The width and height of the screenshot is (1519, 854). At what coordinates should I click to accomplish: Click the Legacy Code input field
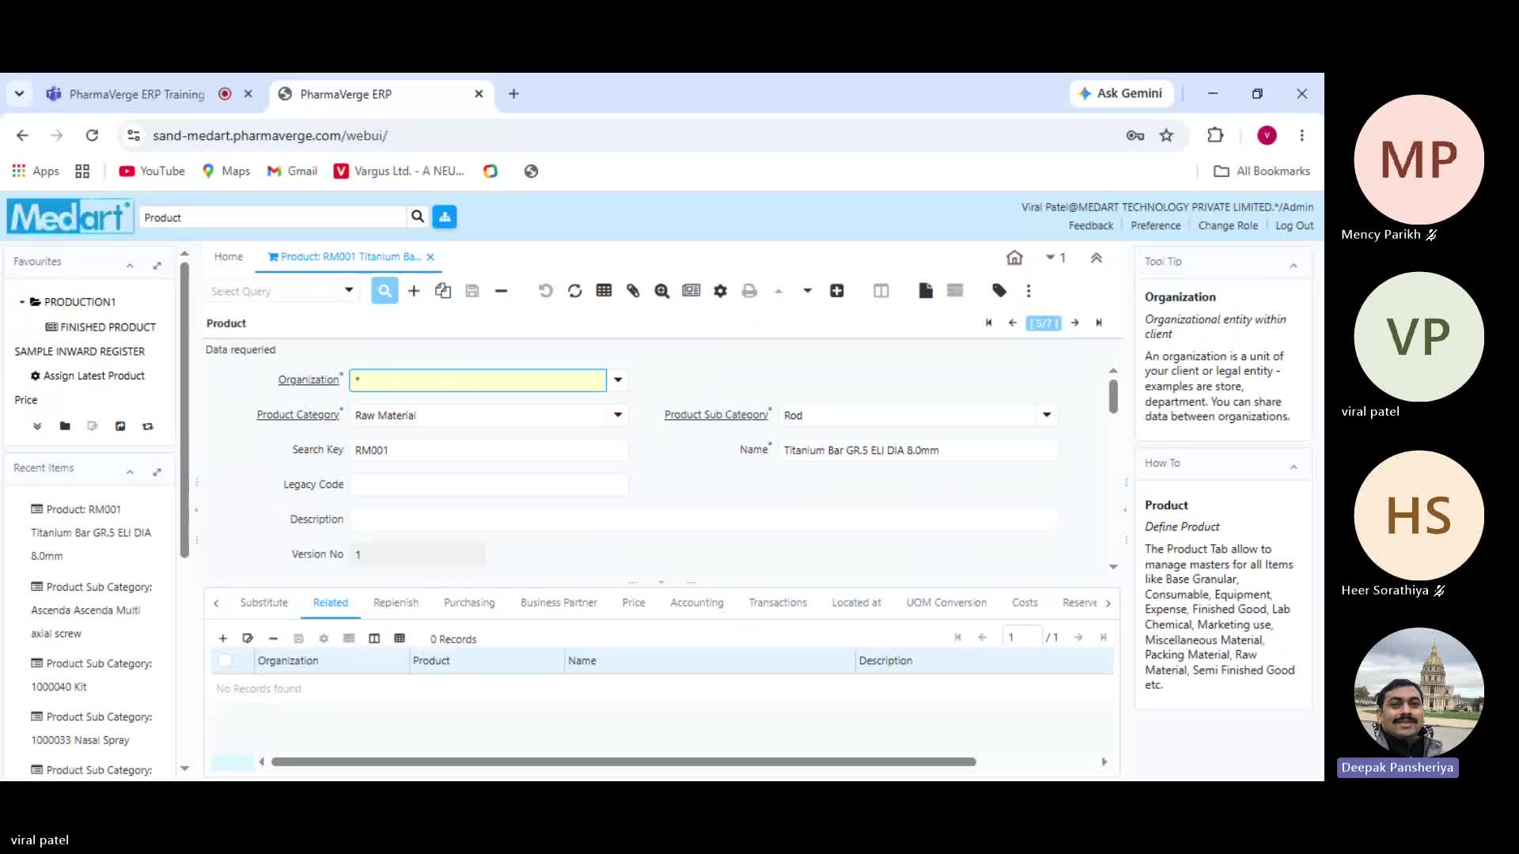pyautogui.click(x=490, y=485)
